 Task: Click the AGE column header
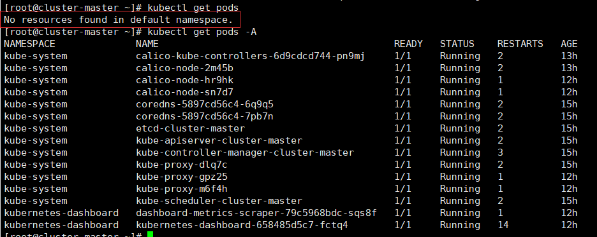tap(569, 44)
